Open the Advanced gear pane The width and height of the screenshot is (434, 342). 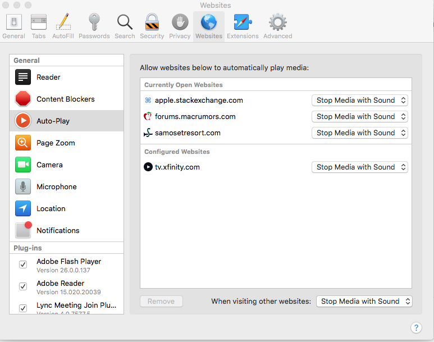[x=277, y=26]
